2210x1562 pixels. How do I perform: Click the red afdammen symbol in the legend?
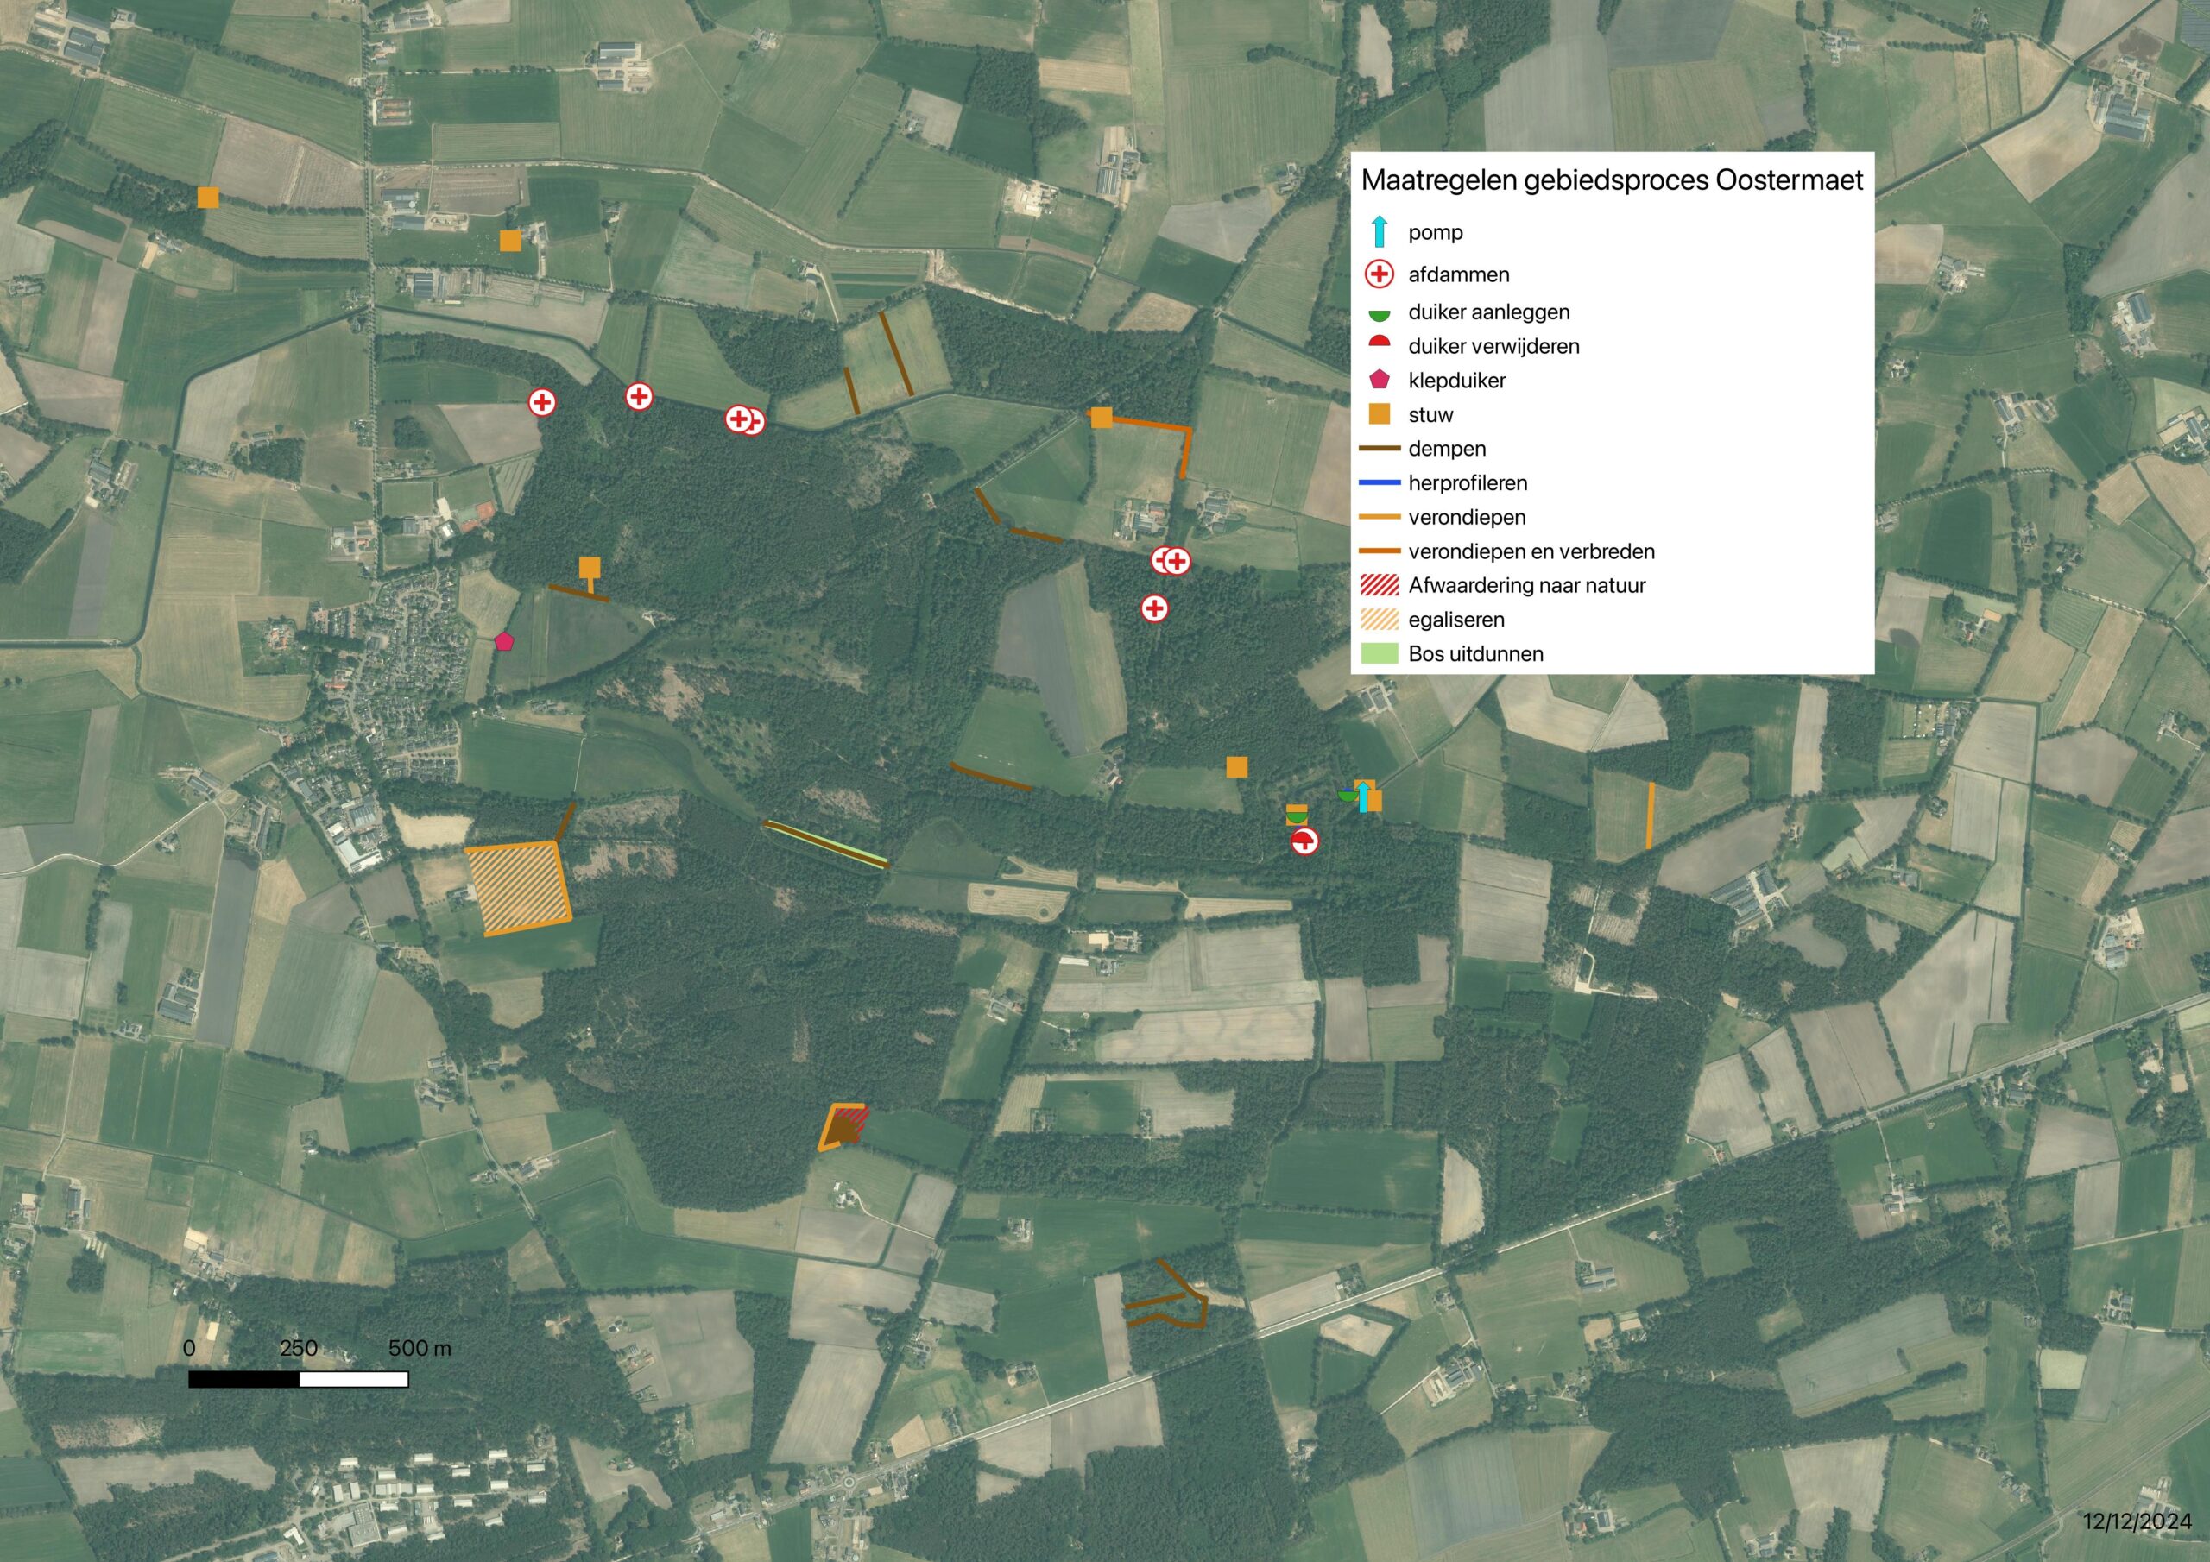coord(1380,274)
